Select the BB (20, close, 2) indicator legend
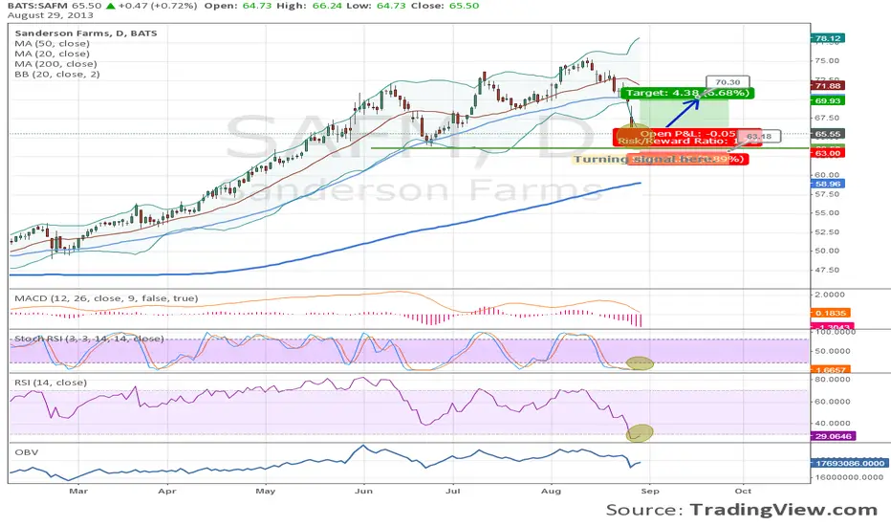Screen dimensions: 891x526 pyautogui.click(x=57, y=74)
